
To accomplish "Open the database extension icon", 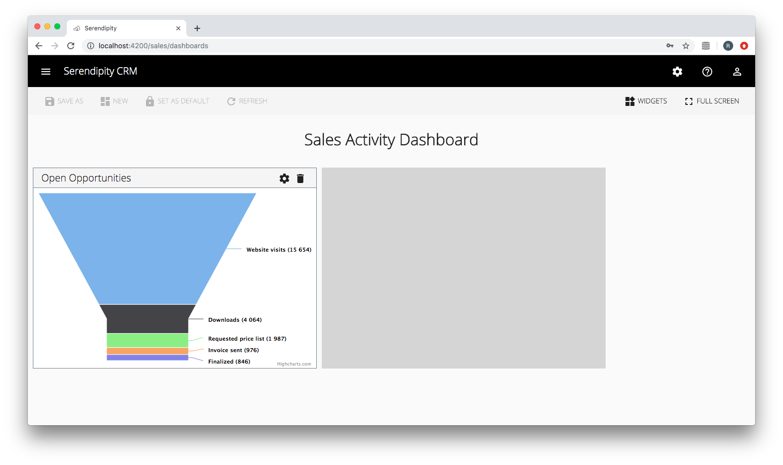I will (x=706, y=46).
